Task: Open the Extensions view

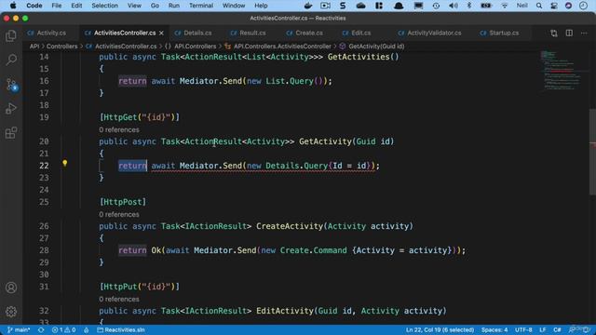Action: coord(11,133)
